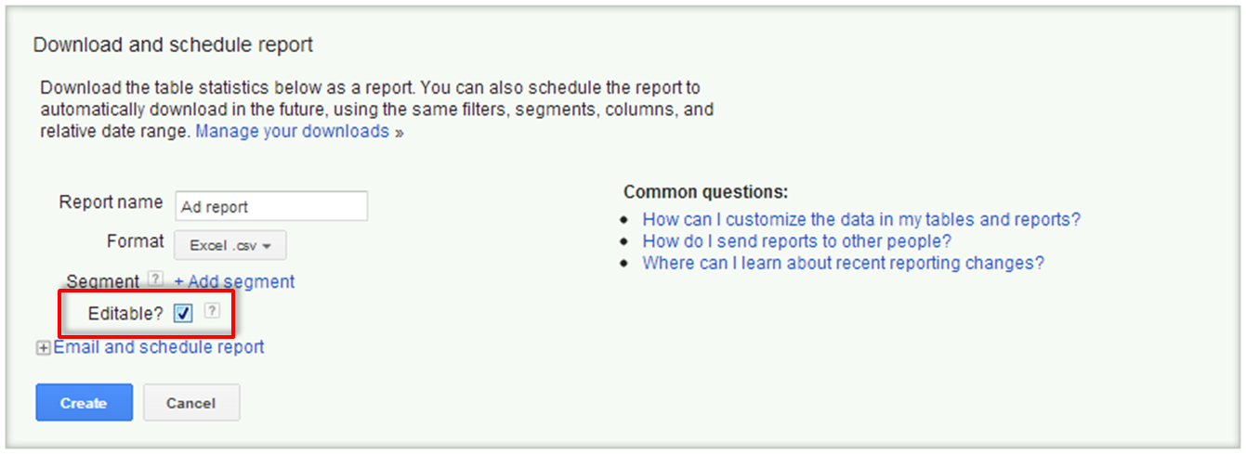Open "How can I customize the data" link
The height and width of the screenshot is (454, 1246).
(861, 220)
